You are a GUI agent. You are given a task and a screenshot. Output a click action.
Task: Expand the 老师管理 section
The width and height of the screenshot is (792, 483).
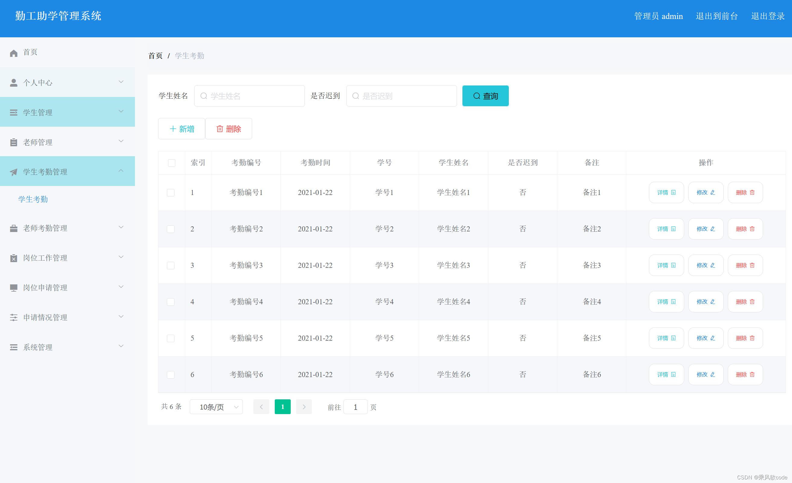121,141
